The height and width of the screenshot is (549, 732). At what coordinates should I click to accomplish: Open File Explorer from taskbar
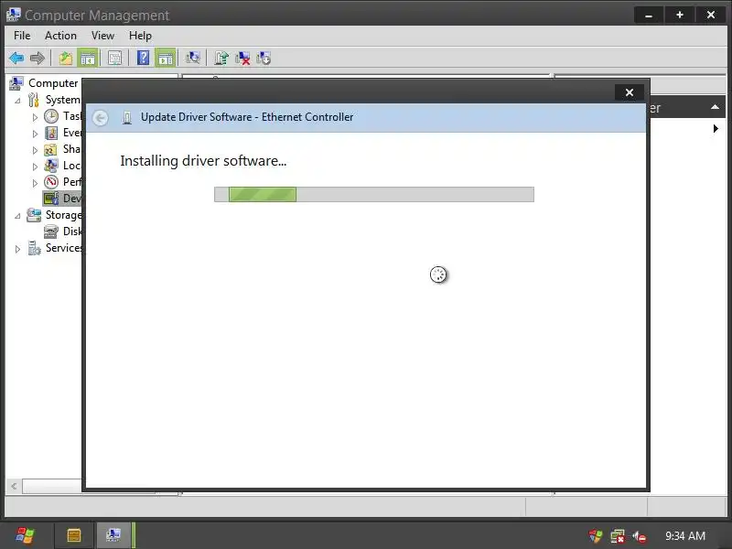pos(74,535)
